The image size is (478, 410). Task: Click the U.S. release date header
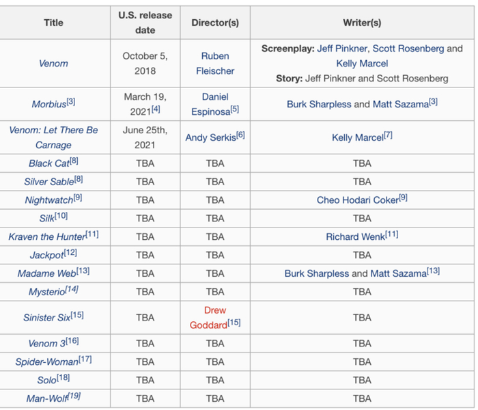point(145,23)
